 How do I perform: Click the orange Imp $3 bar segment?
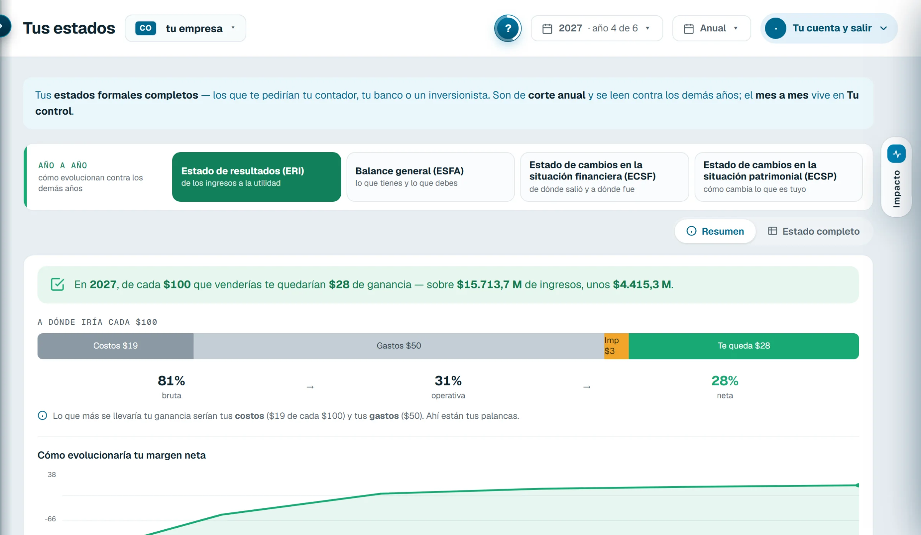(x=616, y=346)
